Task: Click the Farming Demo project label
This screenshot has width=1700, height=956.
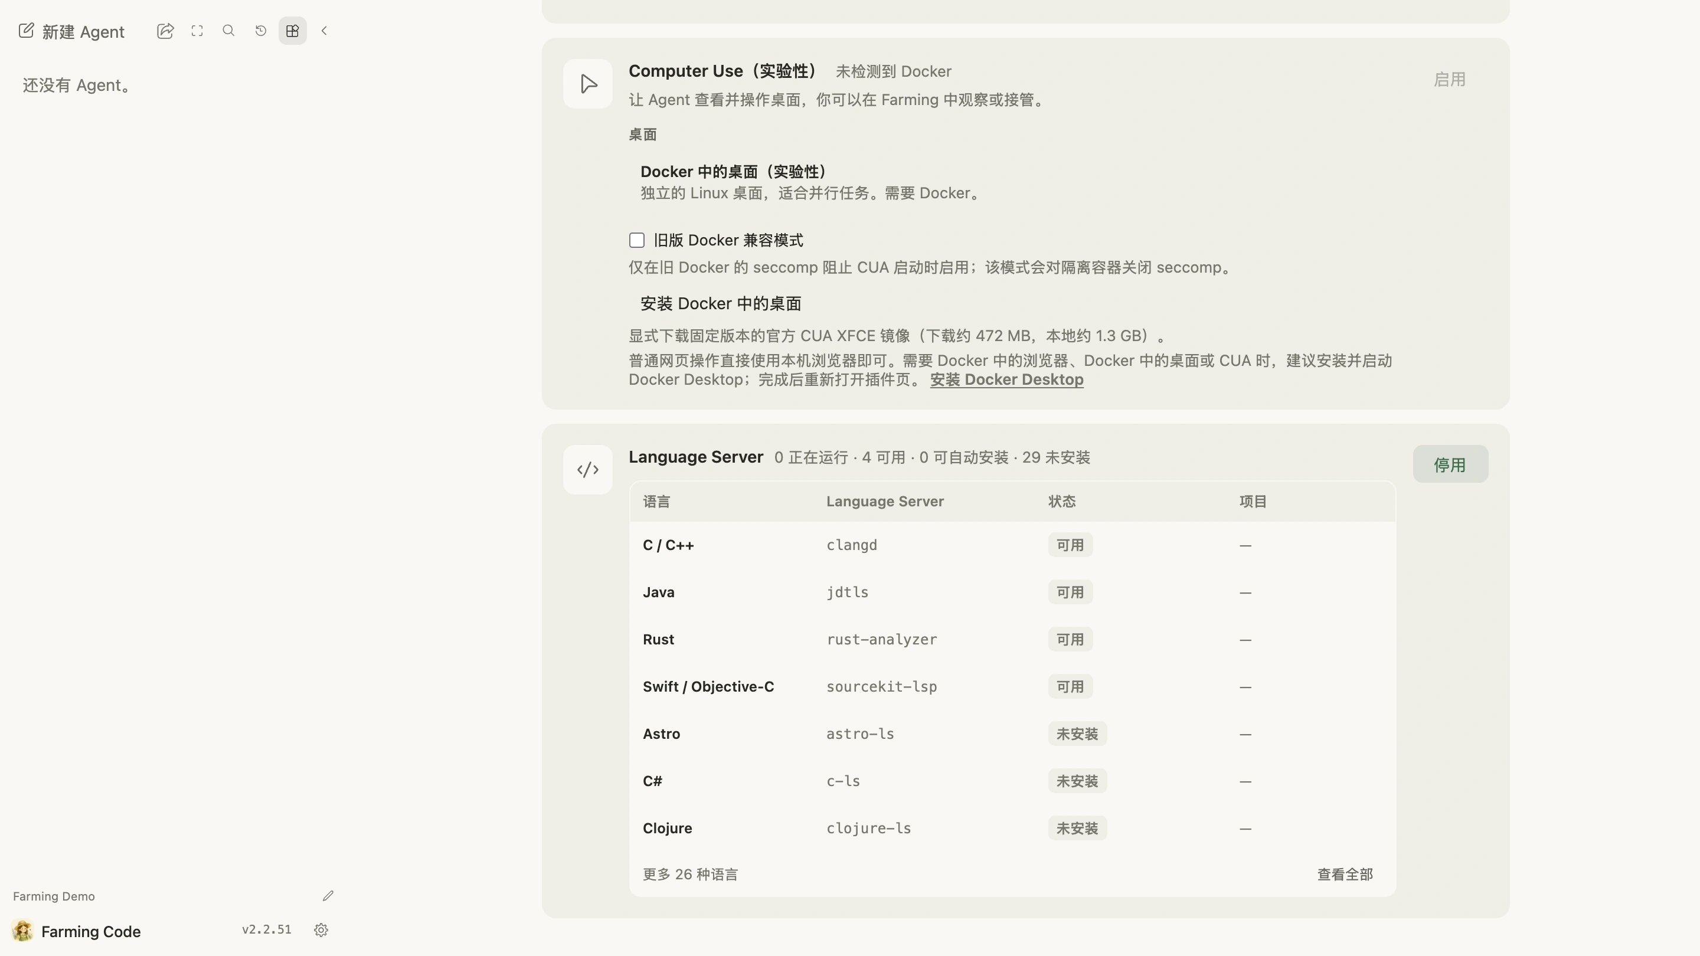Action: 54,896
